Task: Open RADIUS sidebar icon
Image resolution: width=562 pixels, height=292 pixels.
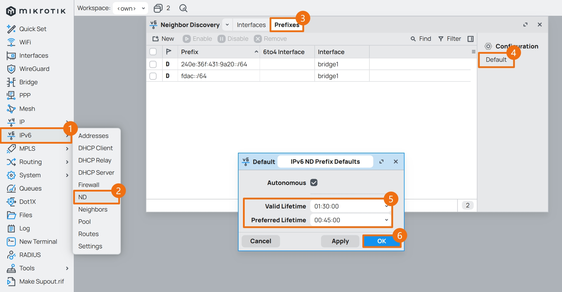Action: tap(11, 255)
